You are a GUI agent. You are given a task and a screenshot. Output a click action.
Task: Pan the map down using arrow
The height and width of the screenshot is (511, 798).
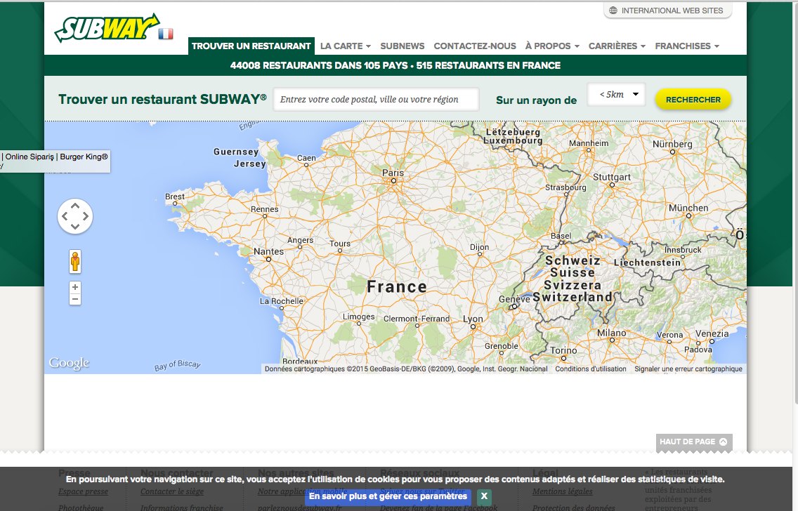[74, 226]
